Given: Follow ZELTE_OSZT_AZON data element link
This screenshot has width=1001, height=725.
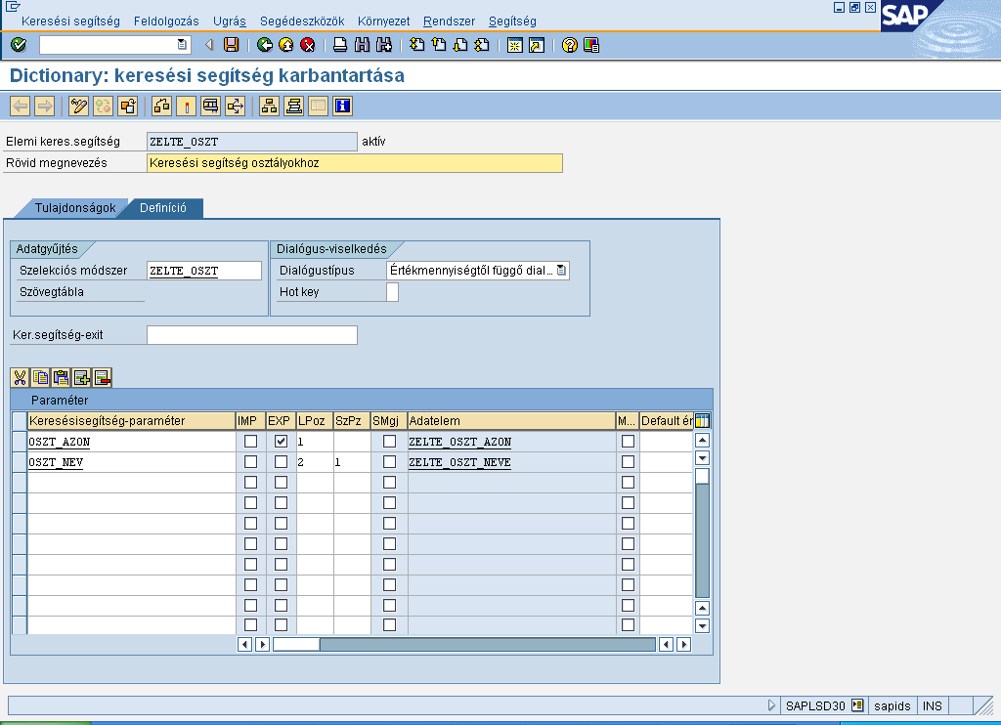Looking at the screenshot, I should tap(459, 442).
